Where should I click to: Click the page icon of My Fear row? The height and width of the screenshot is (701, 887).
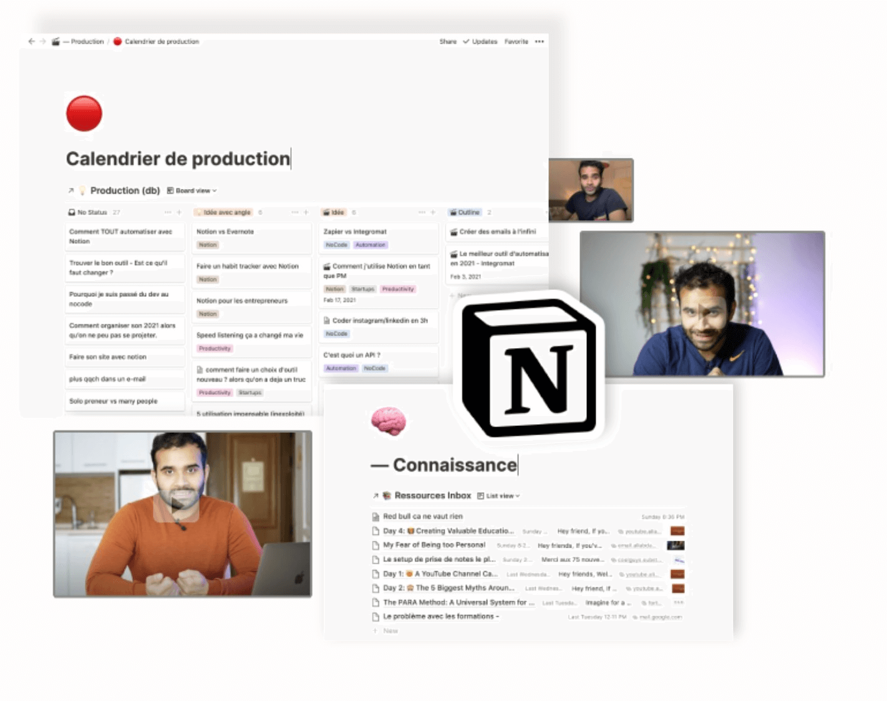(x=376, y=545)
